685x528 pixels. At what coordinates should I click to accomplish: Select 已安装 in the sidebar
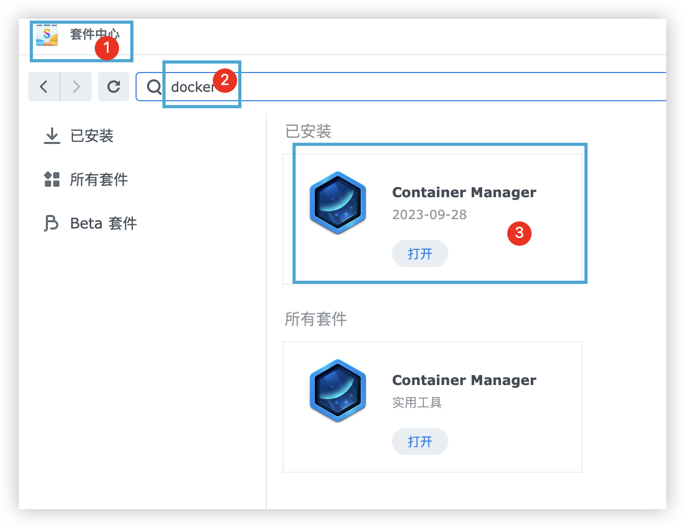(91, 136)
